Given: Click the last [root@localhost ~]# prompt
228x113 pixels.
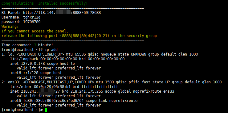Looking at the screenshot, I should pyautogui.click(x=22, y=110).
